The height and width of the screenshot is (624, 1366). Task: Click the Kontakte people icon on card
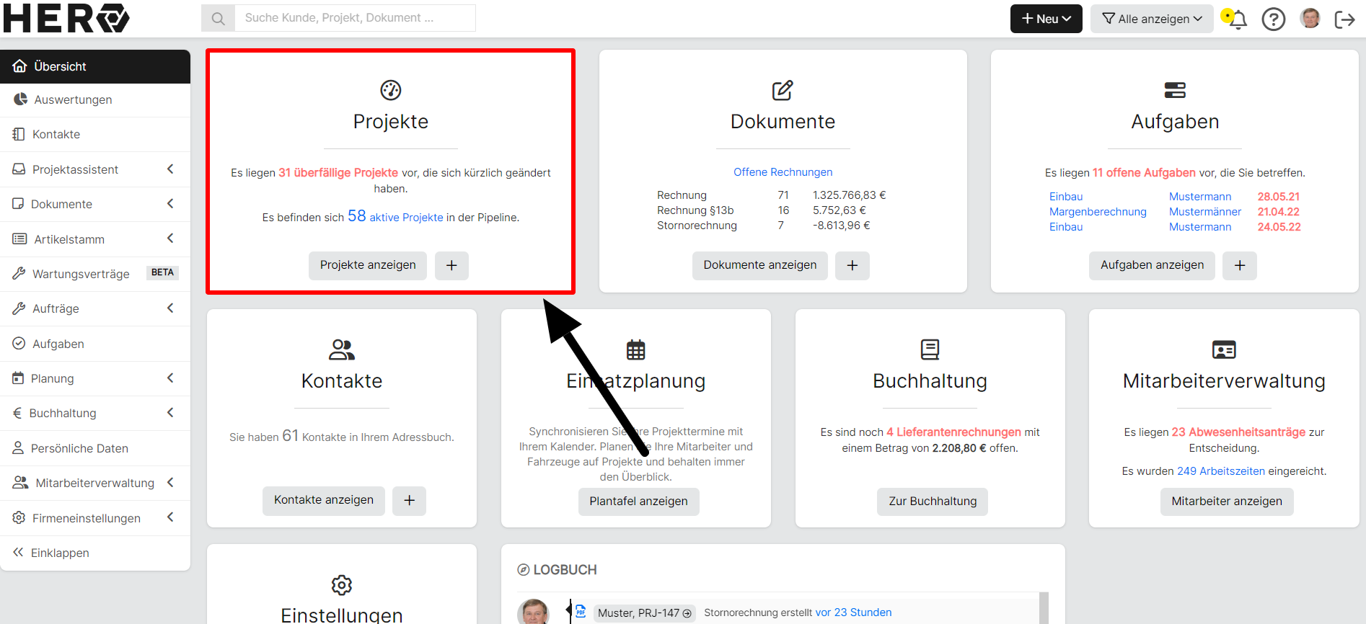click(342, 349)
